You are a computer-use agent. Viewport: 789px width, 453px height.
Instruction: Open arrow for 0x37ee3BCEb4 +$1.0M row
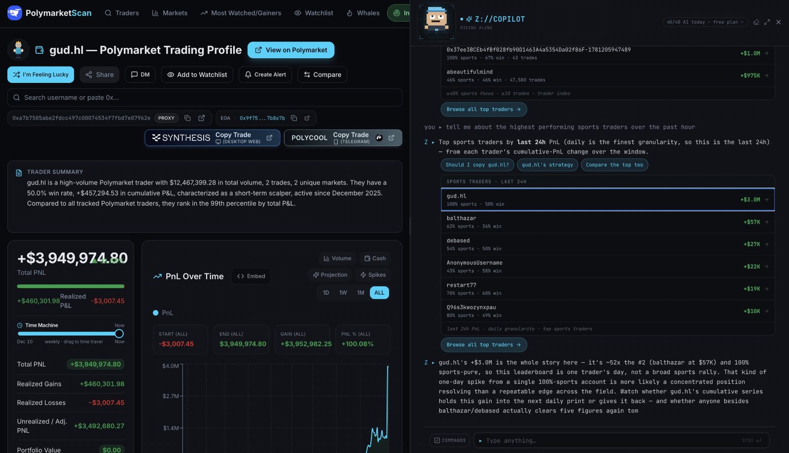coord(766,53)
